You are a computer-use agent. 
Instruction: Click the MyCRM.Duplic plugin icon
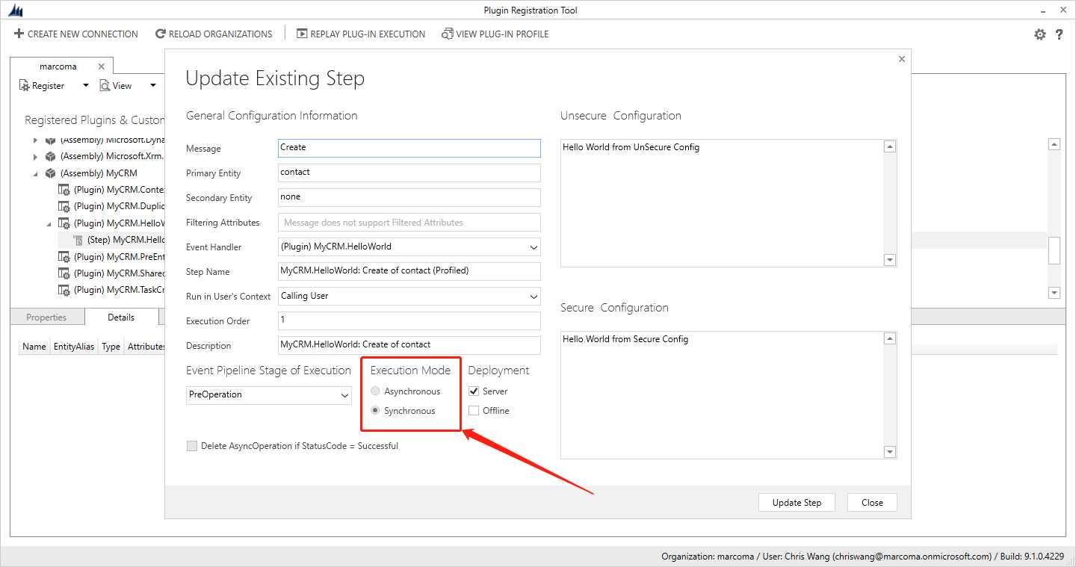[x=64, y=206]
